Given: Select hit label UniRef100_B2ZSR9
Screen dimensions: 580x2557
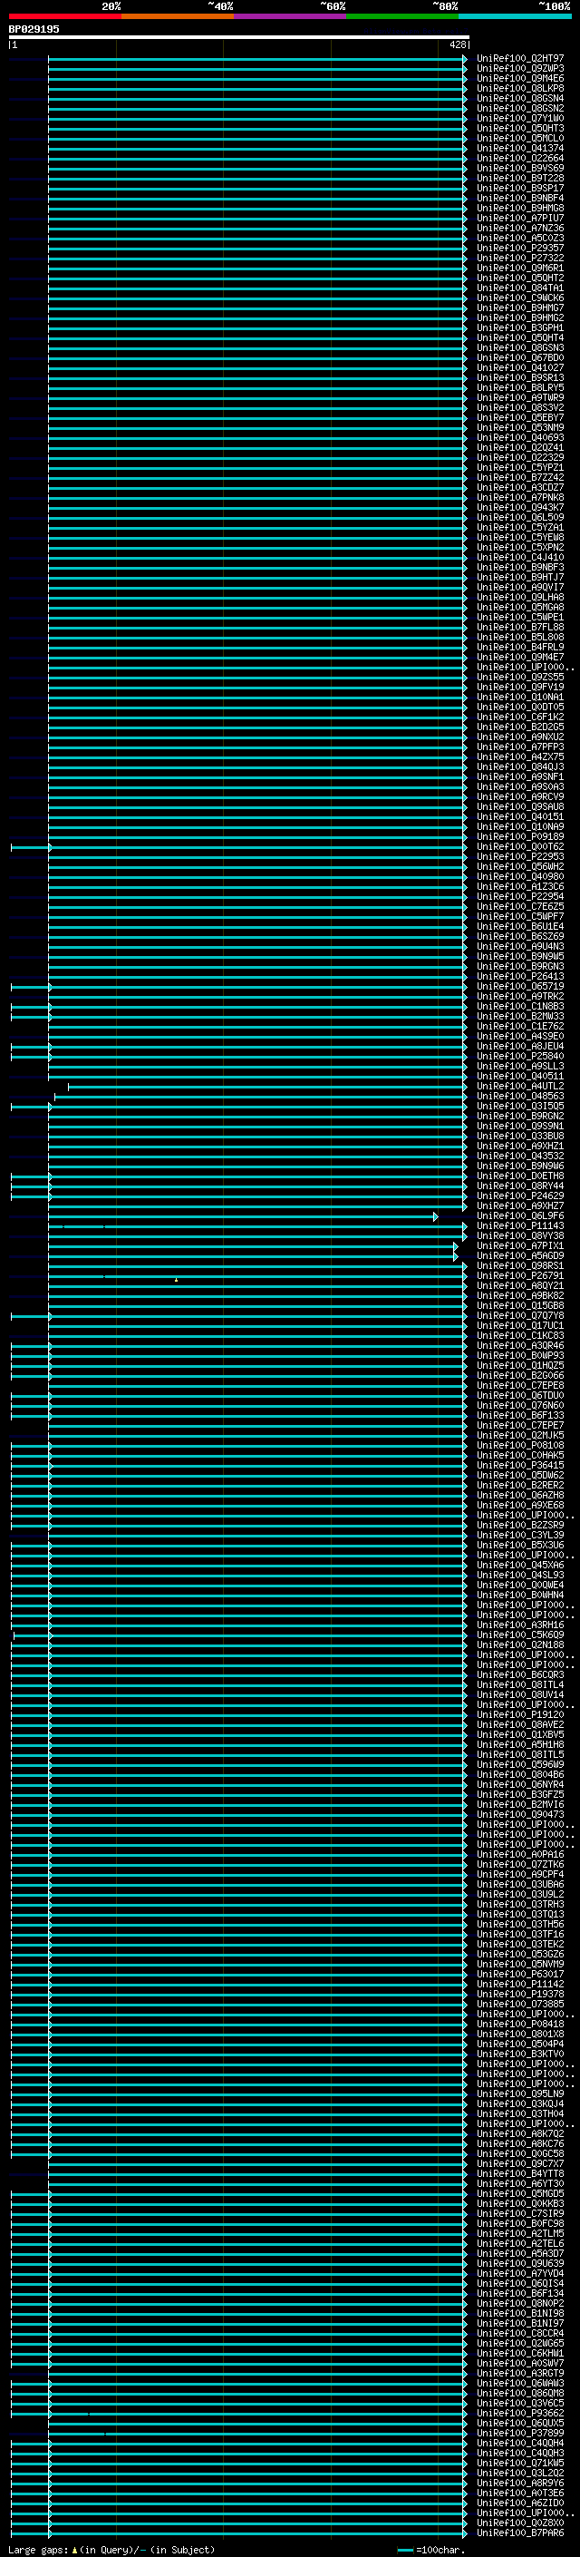Looking at the screenshot, I should [x=520, y=1525].
